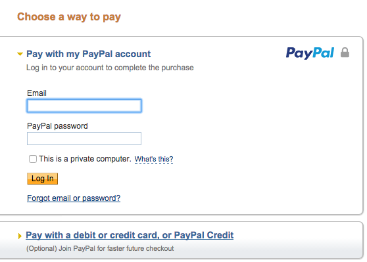Image resolution: width=367 pixels, height=262 pixels.
Task: Click the 'Email' field label
Action: (37, 93)
